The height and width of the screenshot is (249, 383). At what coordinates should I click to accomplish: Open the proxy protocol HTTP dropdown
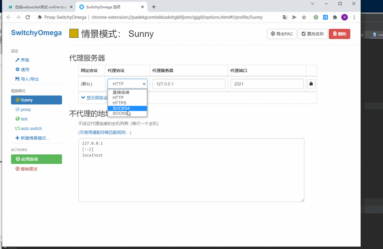coord(127,84)
